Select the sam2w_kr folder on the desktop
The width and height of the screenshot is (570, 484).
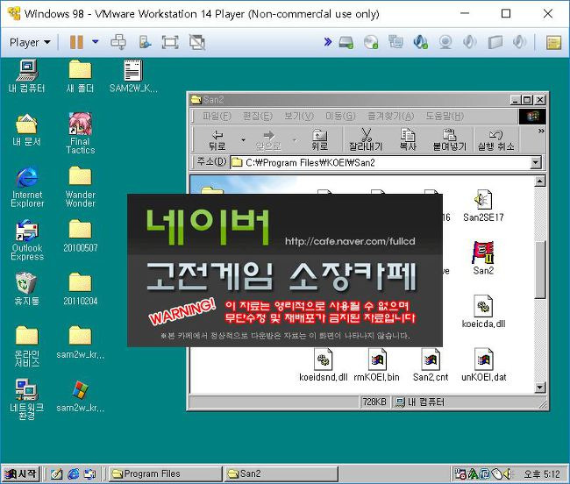coord(81,343)
